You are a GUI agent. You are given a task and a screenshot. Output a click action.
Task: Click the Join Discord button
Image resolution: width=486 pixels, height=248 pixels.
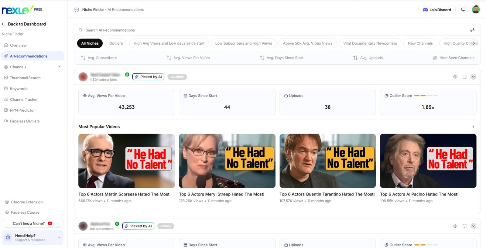pos(437,10)
